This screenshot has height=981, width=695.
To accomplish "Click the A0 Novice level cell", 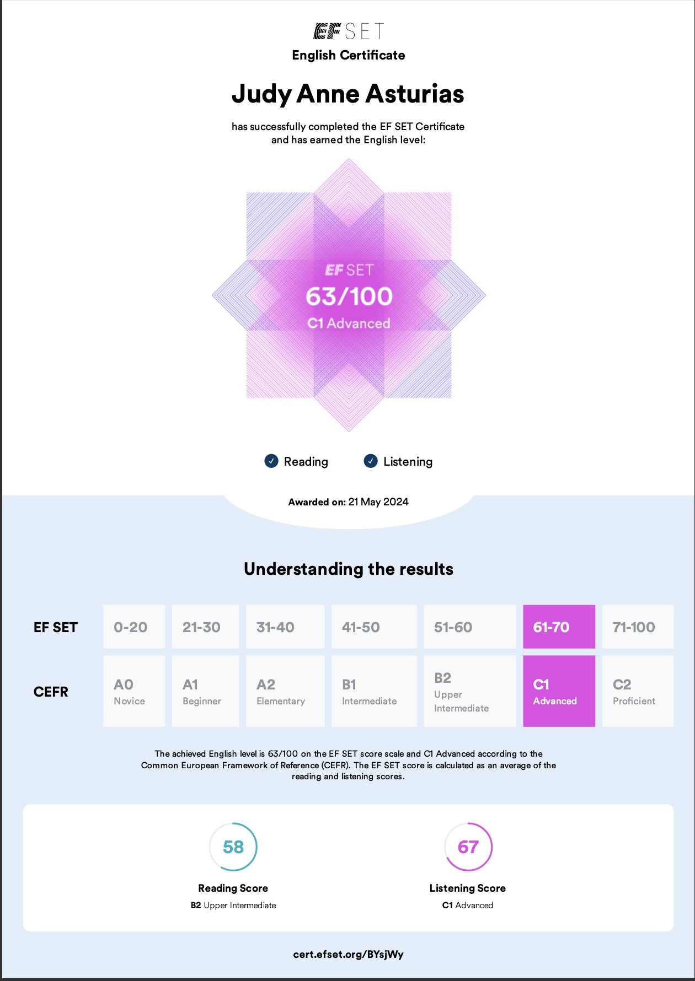I will (133, 691).
